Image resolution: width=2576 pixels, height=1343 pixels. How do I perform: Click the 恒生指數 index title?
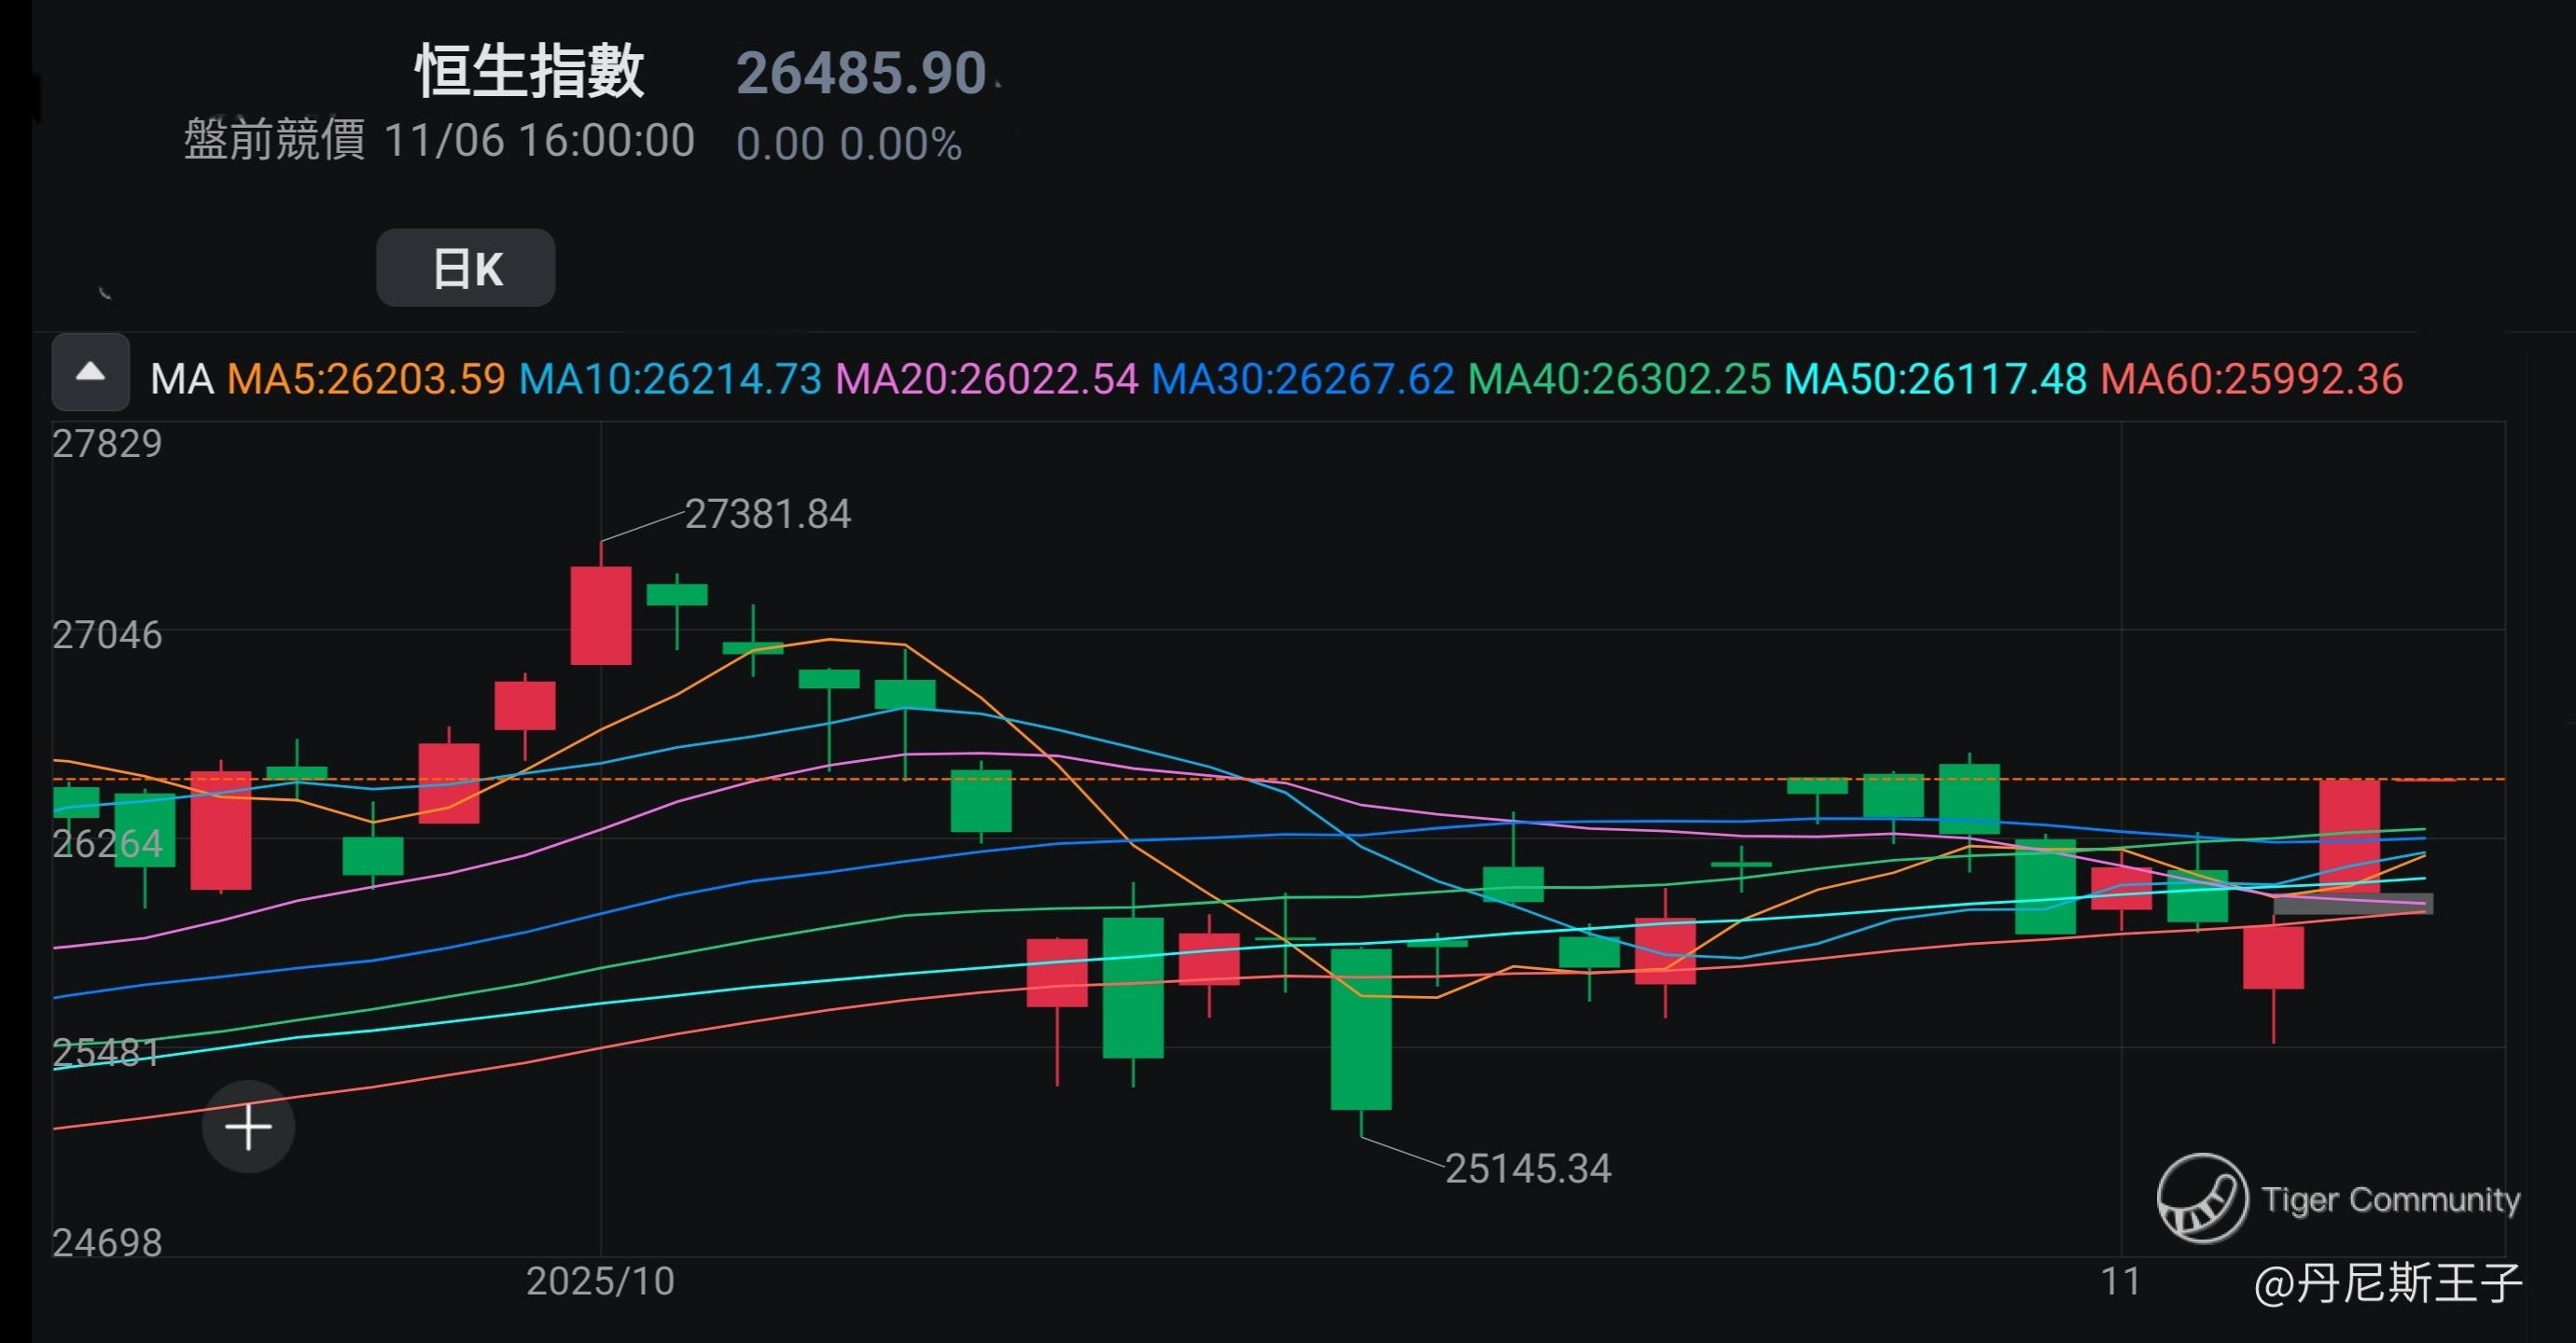[x=529, y=72]
